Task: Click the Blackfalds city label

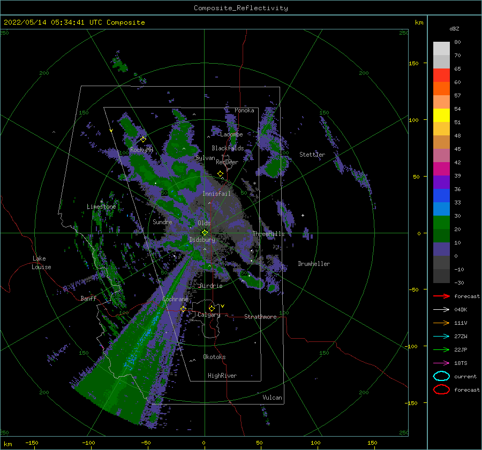Action: pyautogui.click(x=228, y=148)
